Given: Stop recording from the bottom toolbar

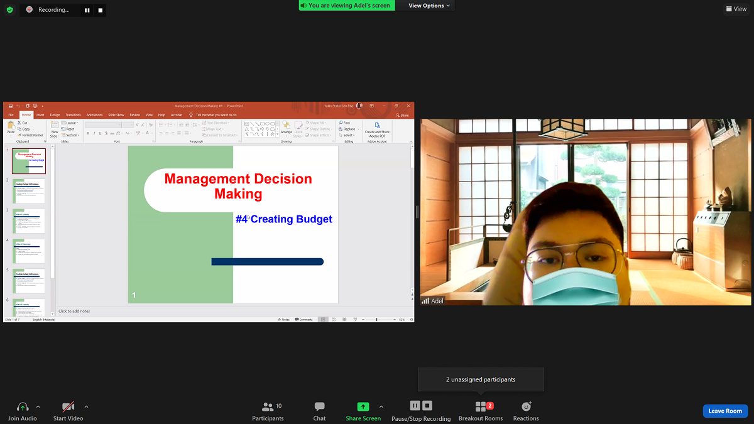Looking at the screenshot, I should (x=427, y=406).
